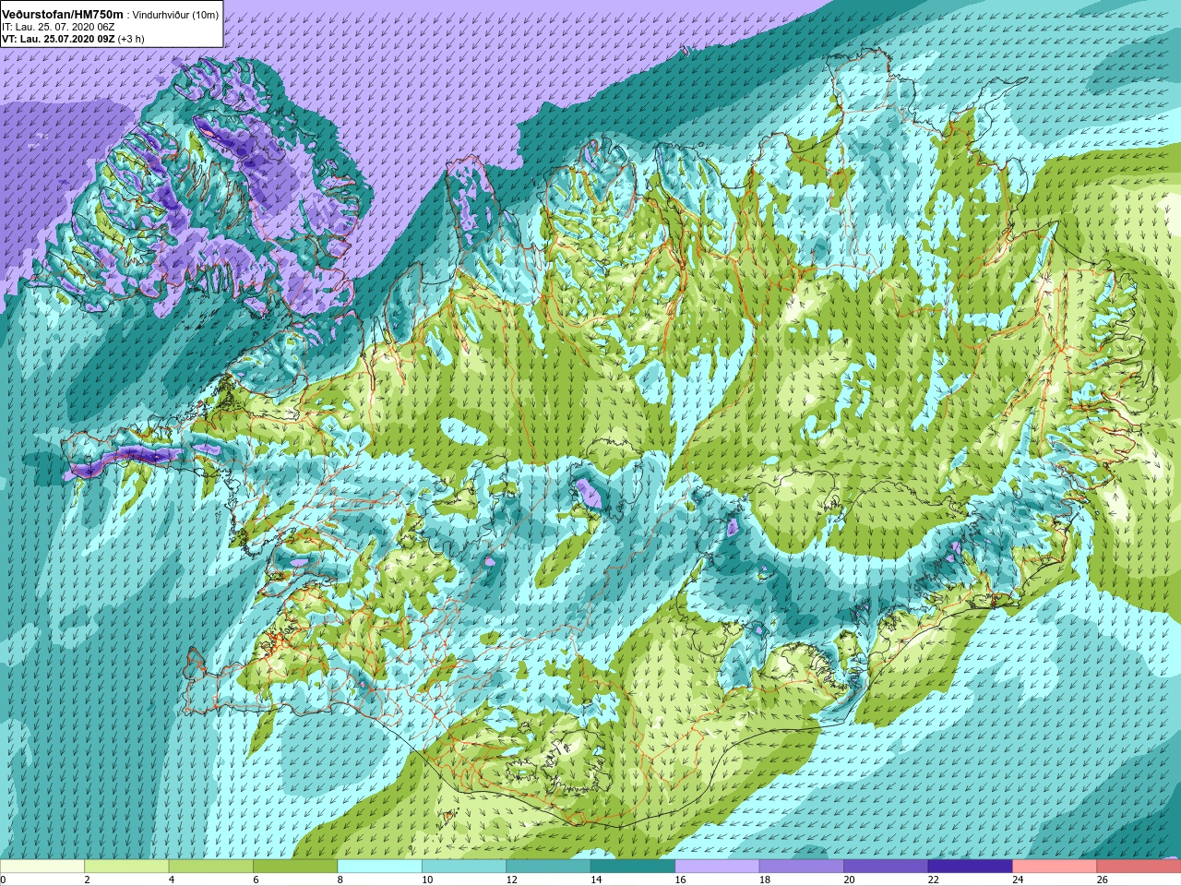Click the legend value label '24'
The height and width of the screenshot is (886, 1181).
[1019, 880]
